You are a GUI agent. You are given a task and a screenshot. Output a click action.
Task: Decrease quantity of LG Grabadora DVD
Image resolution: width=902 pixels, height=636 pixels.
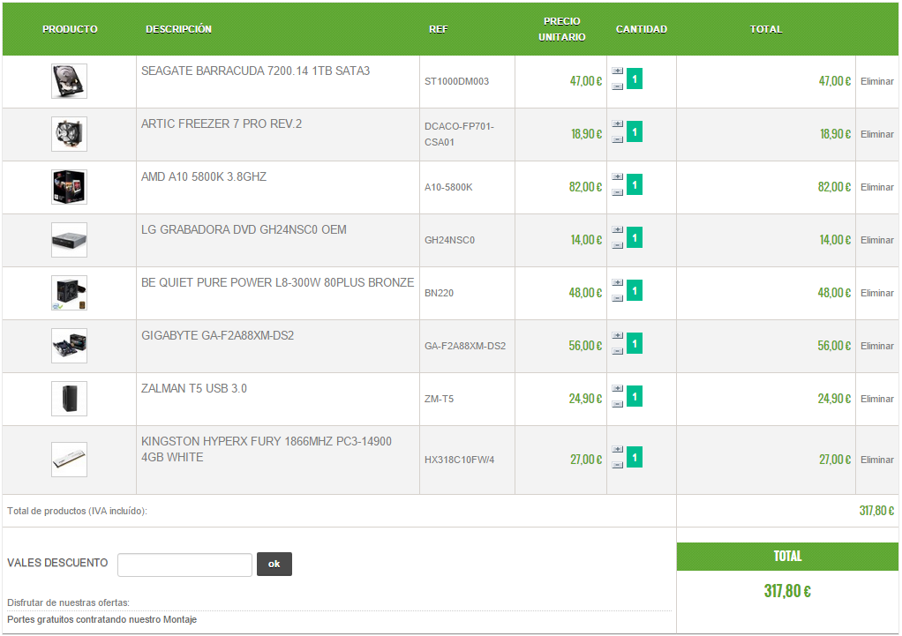point(617,245)
